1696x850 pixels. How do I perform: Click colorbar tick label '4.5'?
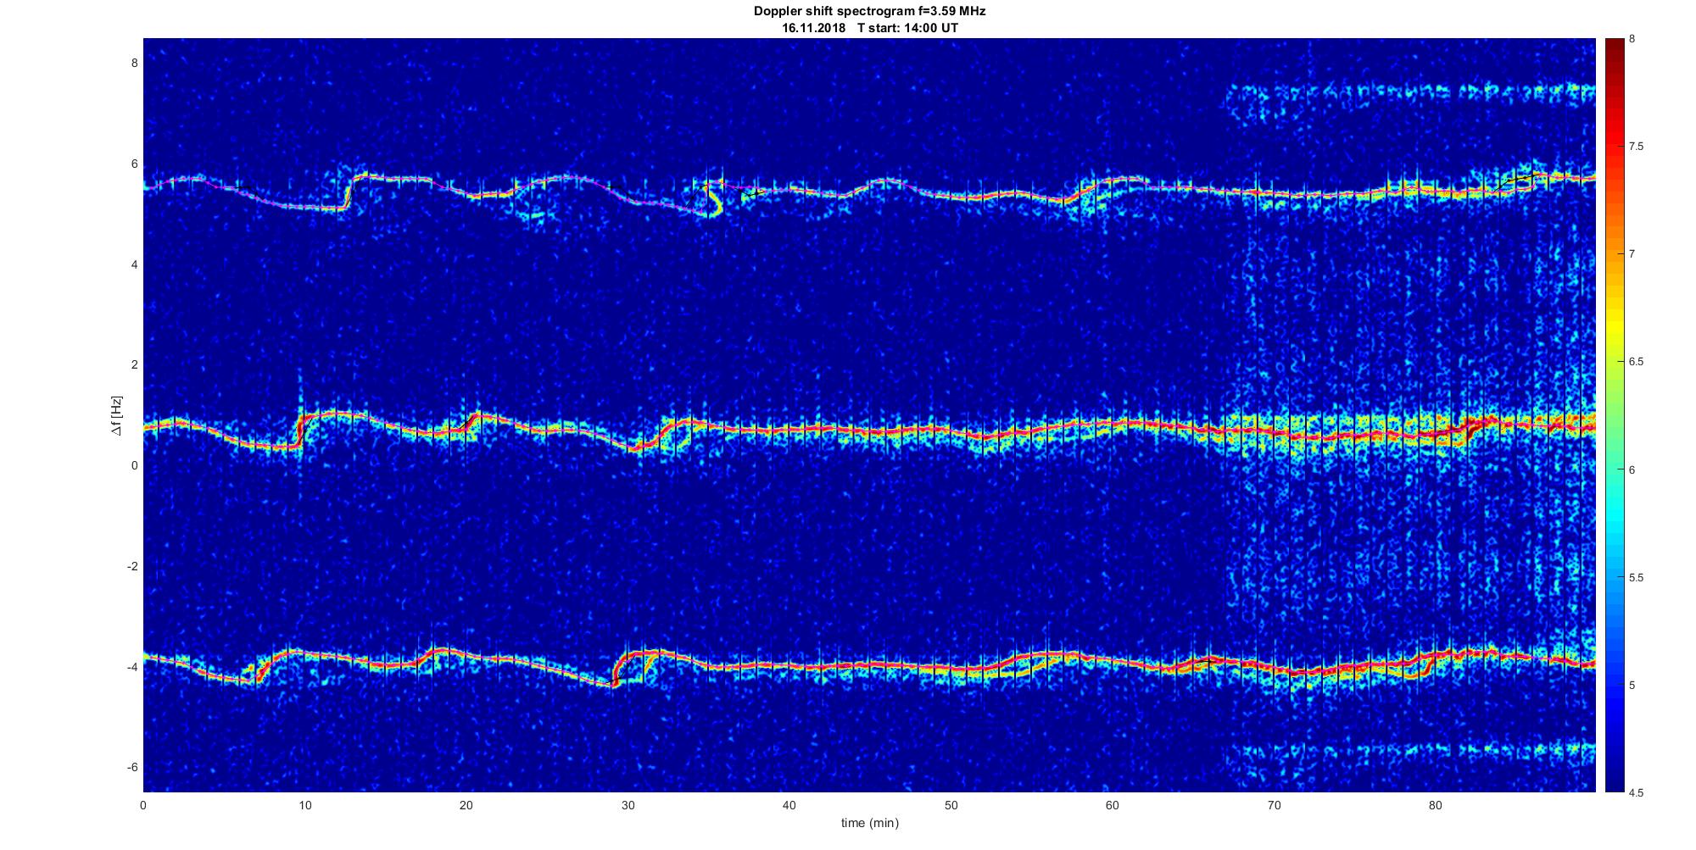(x=1637, y=792)
